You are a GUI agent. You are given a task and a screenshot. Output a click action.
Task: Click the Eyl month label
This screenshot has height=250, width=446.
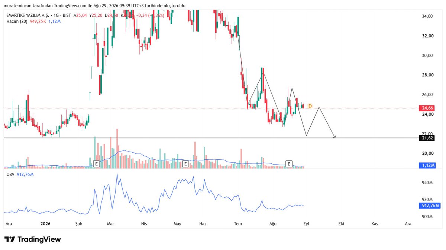pyautogui.click(x=306, y=224)
